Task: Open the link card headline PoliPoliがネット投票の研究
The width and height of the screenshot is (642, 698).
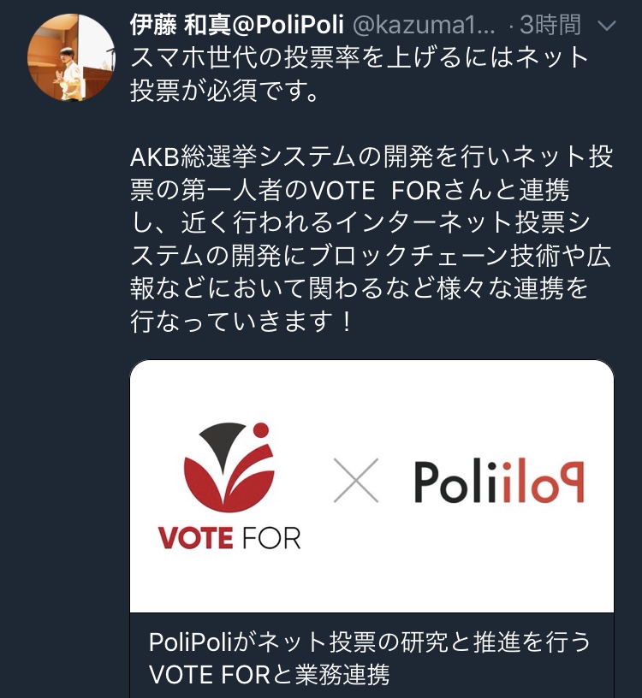Action: (370, 642)
